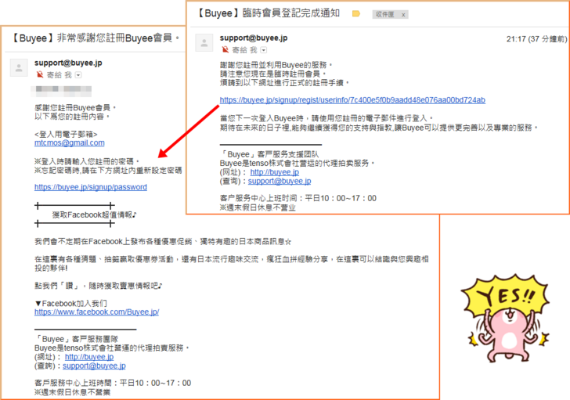This screenshot has height=400, width=570.
Task: Click the 21:17 timestamp text
Action: click(x=536, y=39)
